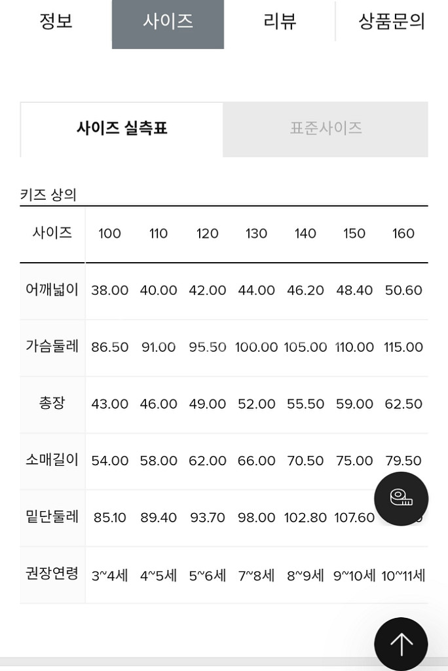Click the 소매길이 row label
Viewport: 448px width, 671px height.
(x=52, y=460)
